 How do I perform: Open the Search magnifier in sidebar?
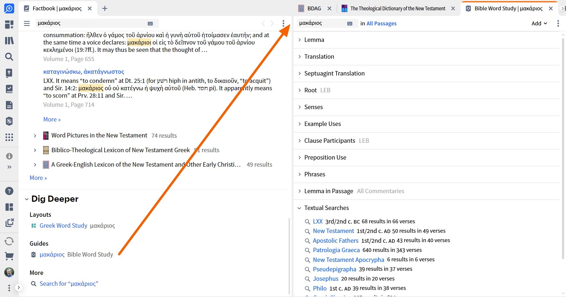point(9,57)
